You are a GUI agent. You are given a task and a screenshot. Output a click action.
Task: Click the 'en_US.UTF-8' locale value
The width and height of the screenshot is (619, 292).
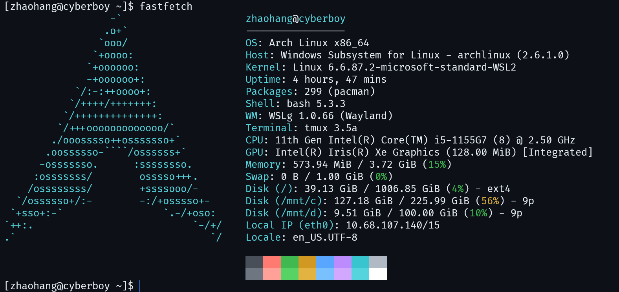click(x=325, y=238)
